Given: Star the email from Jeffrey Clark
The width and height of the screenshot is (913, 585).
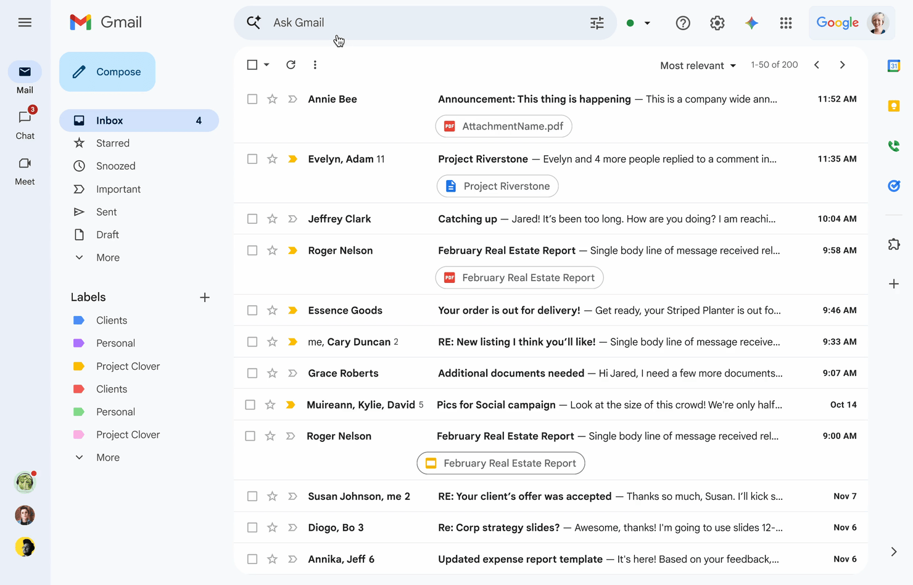Looking at the screenshot, I should 272,218.
